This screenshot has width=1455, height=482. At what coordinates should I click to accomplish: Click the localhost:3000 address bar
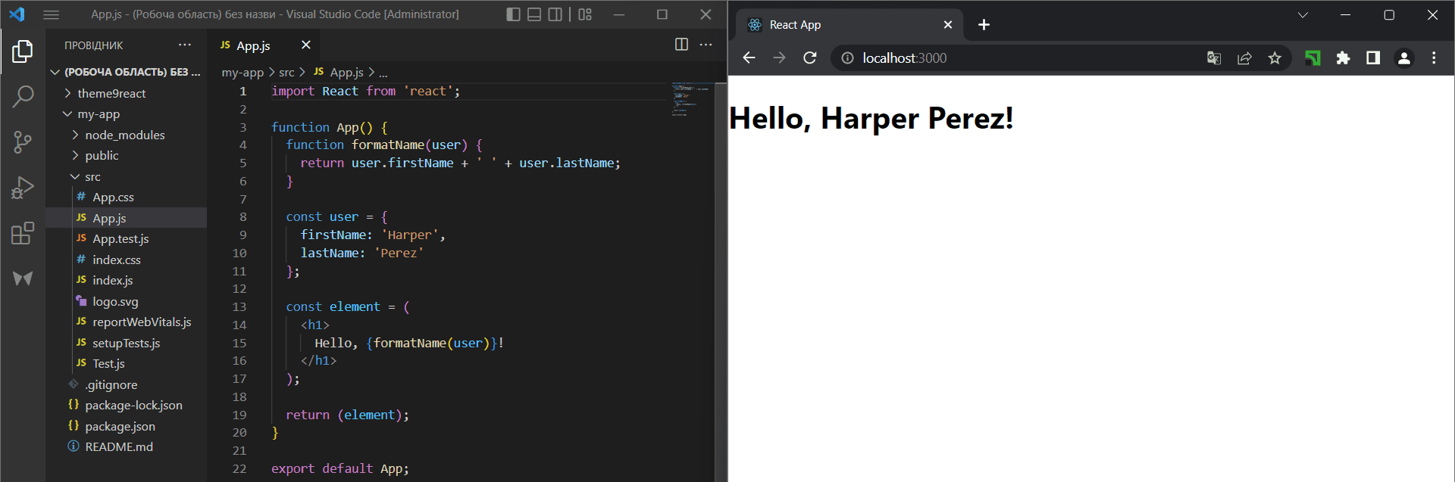tap(1023, 58)
